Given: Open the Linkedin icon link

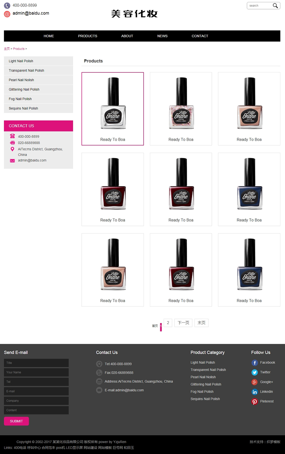Looking at the screenshot, I should pos(255,392).
